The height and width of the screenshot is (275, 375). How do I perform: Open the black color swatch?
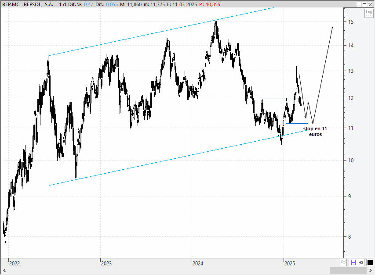coord(370,263)
